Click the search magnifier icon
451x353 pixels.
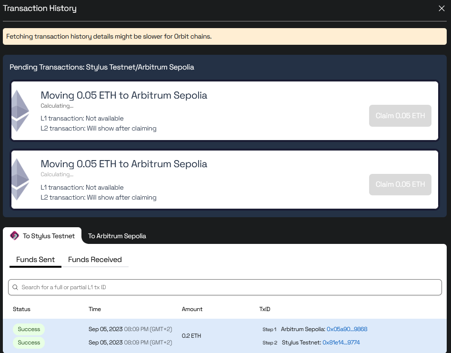(x=15, y=287)
